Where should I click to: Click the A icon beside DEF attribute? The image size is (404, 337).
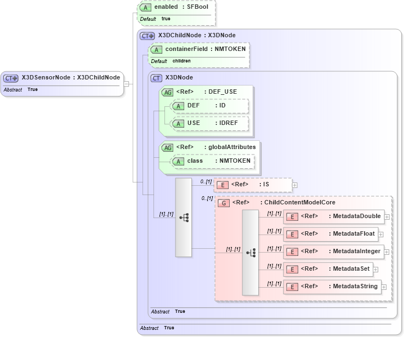coord(178,106)
